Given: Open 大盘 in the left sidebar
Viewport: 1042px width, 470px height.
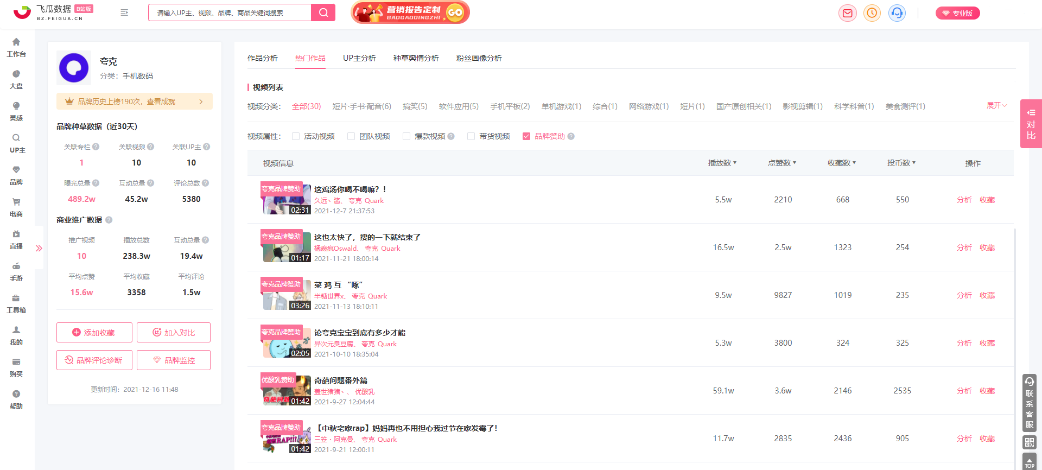Looking at the screenshot, I should point(16,79).
